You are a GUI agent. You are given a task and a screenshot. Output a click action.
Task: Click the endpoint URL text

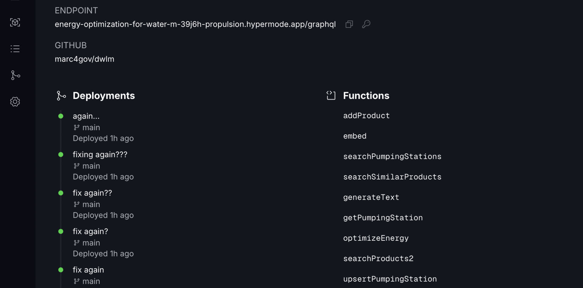(x=195, y=24)
